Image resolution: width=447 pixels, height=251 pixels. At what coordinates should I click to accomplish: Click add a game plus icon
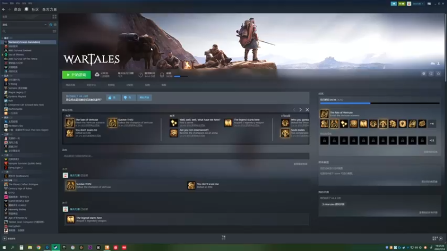[4, 239]
